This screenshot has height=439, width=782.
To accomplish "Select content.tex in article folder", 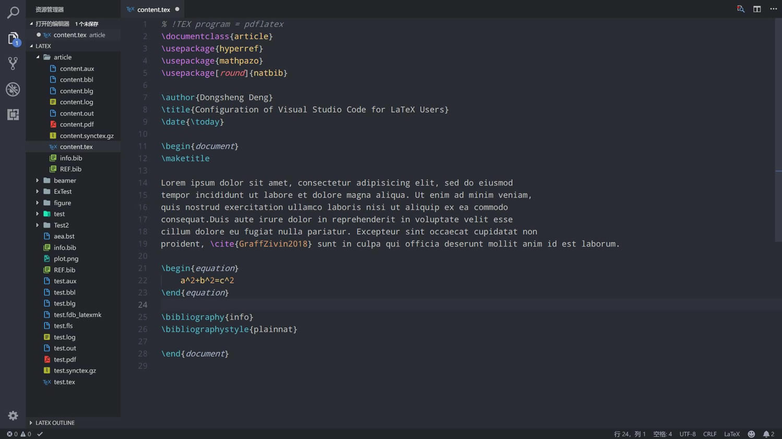I will tap(73, 147).
